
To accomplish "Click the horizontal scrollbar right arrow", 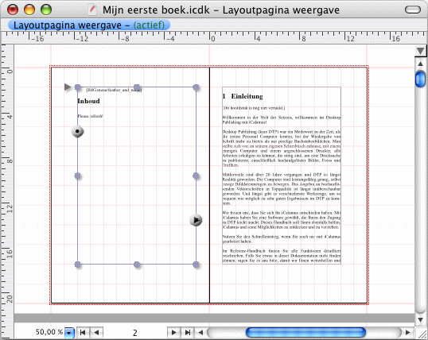I will coord(407,332).
